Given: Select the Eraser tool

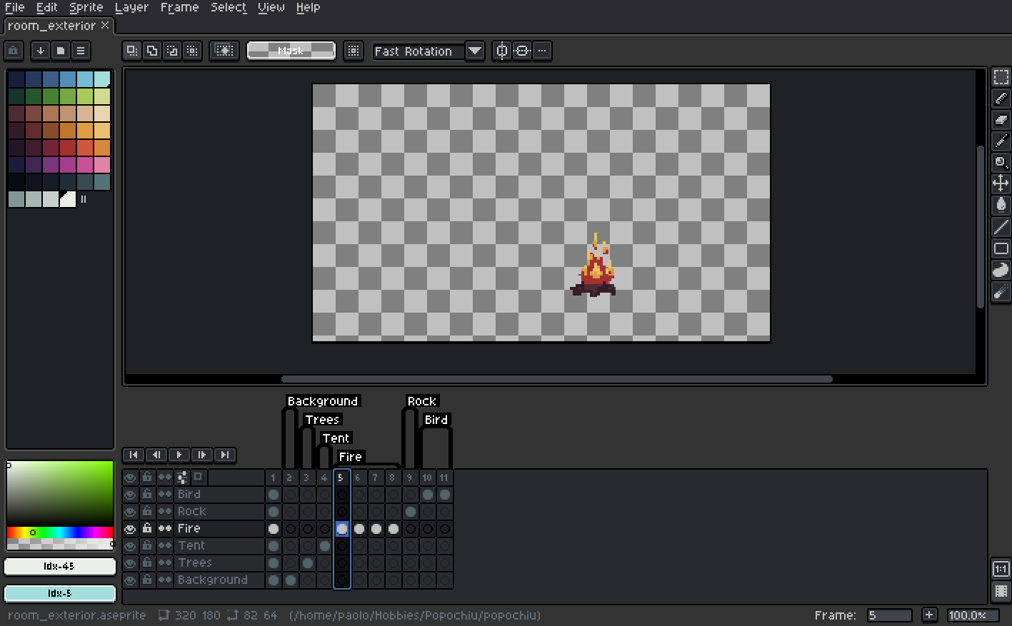Looking at the screenshot, I should coord(1001,120).
